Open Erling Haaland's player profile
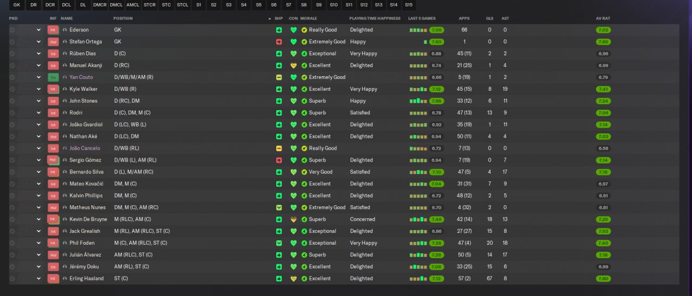The width and height of the screenshot is (692, 296). 86,279
